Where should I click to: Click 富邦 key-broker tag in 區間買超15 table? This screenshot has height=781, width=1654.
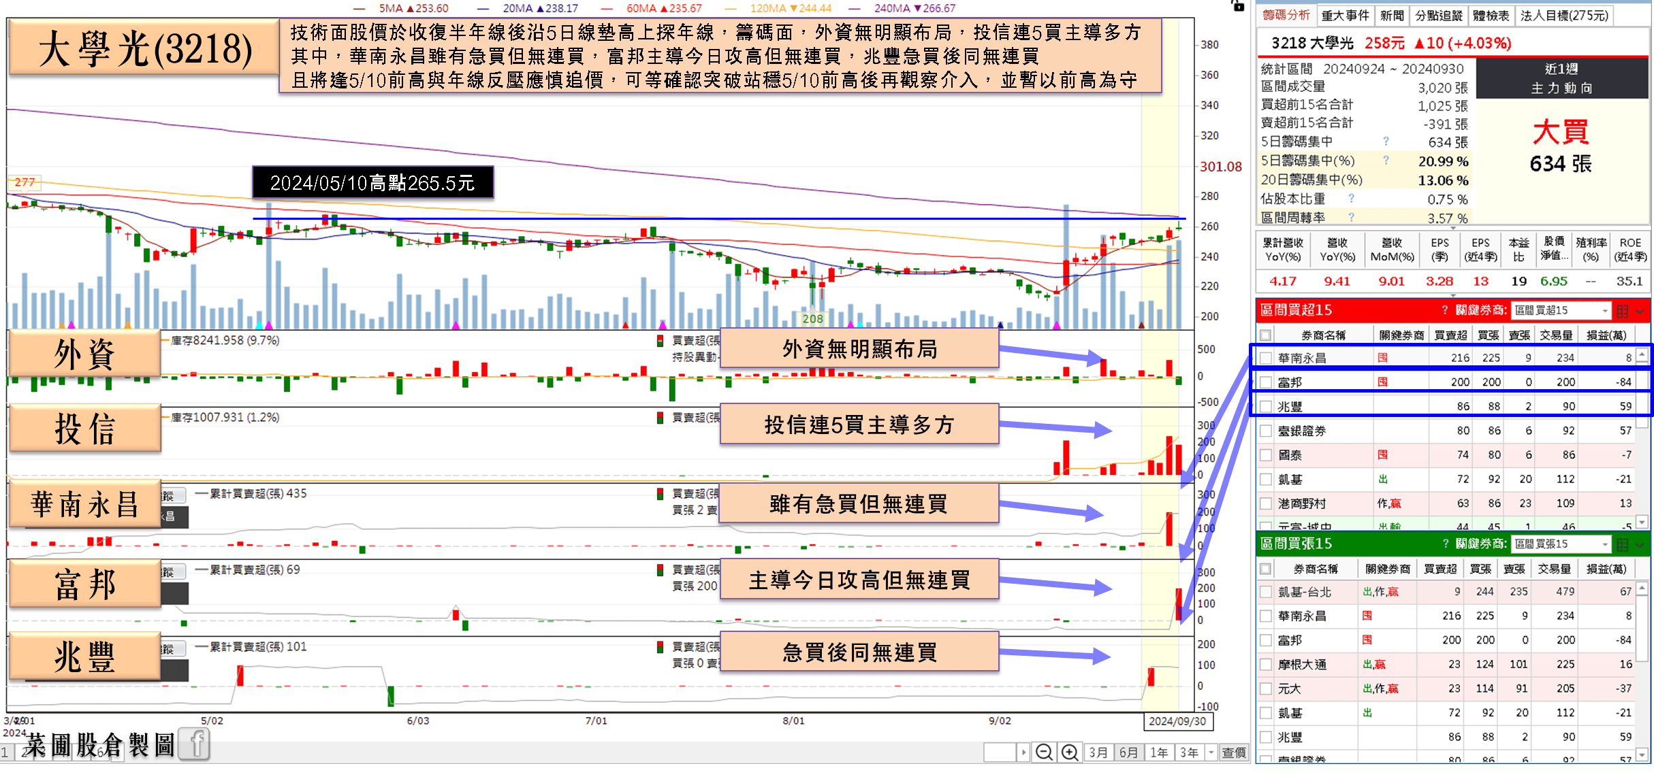(1382, 382)
